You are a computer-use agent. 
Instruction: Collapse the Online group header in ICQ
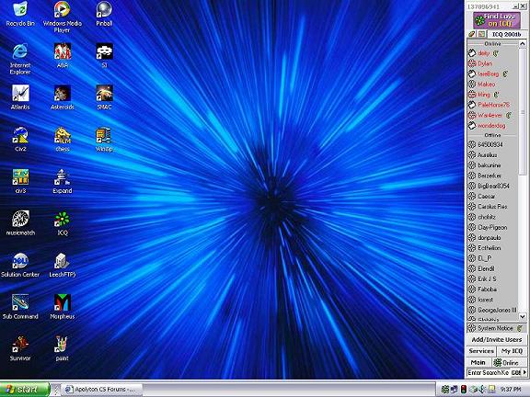(x=492, y=44)
